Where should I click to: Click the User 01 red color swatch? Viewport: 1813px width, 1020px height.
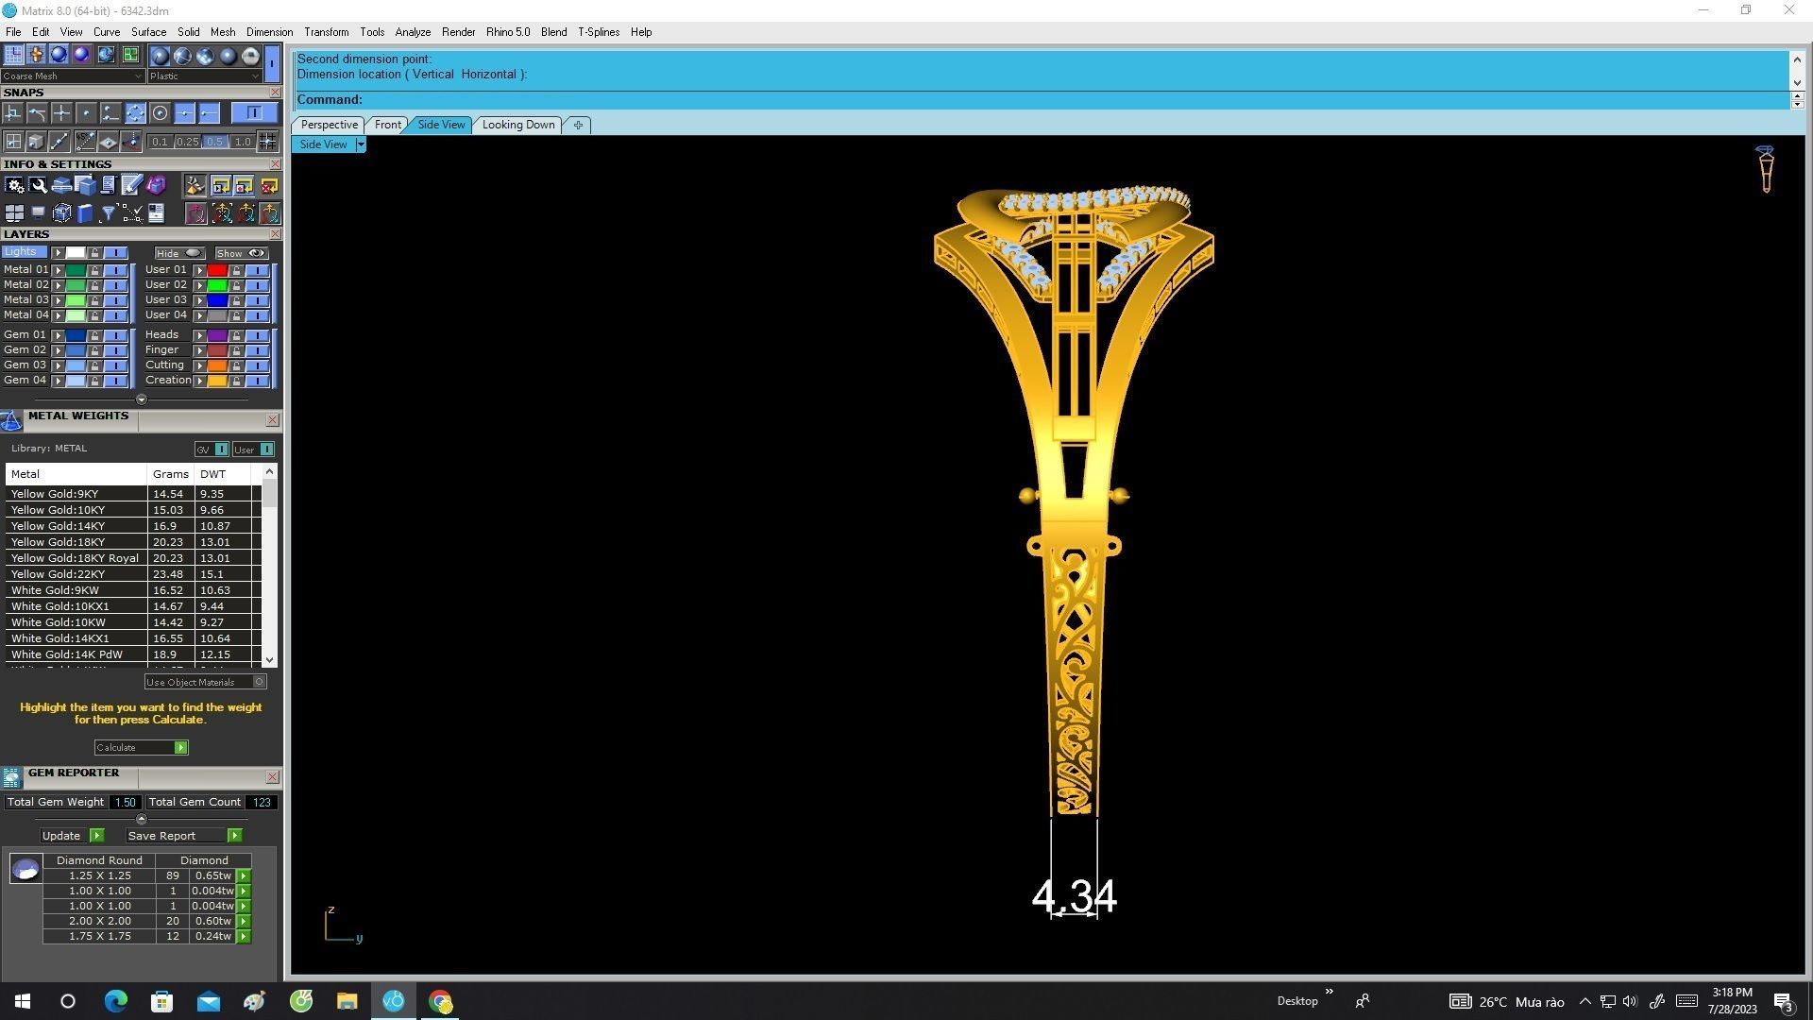pyautogui.click(x=217, y=270)
